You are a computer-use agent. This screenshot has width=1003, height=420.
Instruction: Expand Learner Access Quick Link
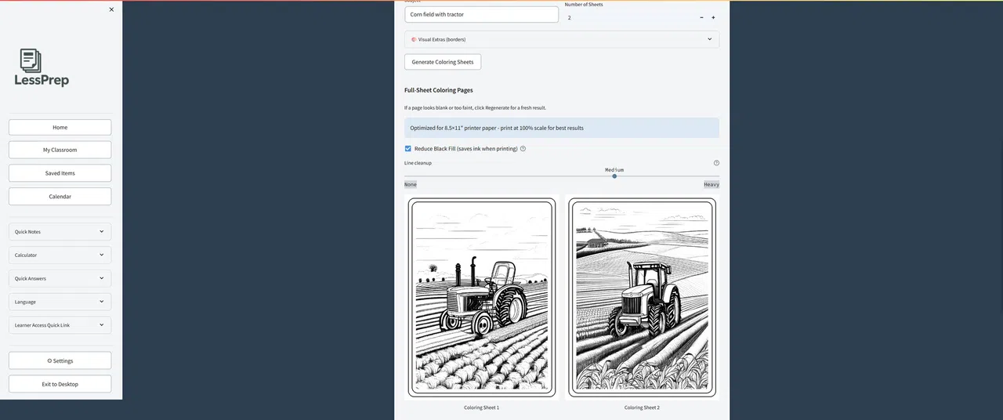click(60, 325)
